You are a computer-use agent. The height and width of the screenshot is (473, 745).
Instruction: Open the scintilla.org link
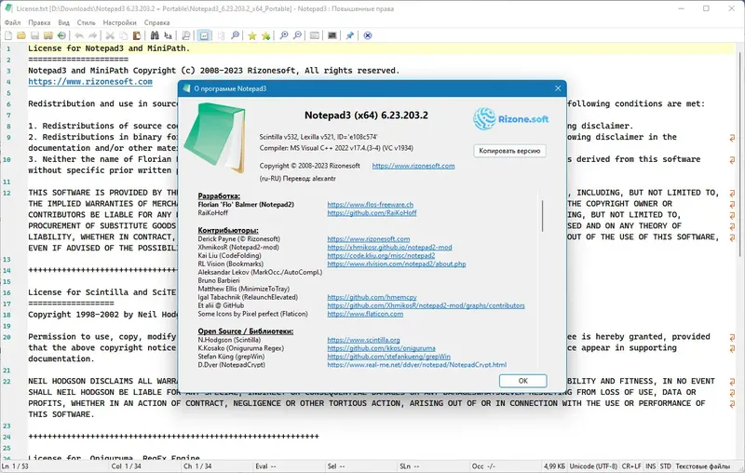[x=363, y=340]
